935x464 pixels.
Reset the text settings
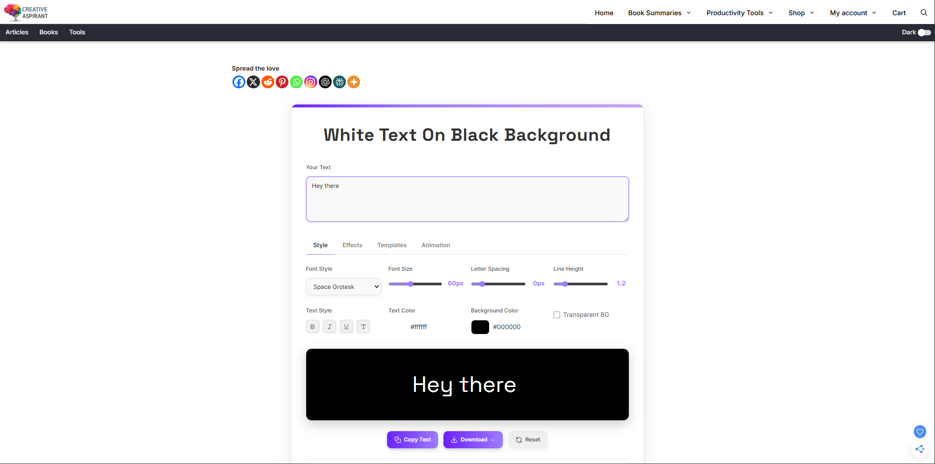click(x=528, y=439)
